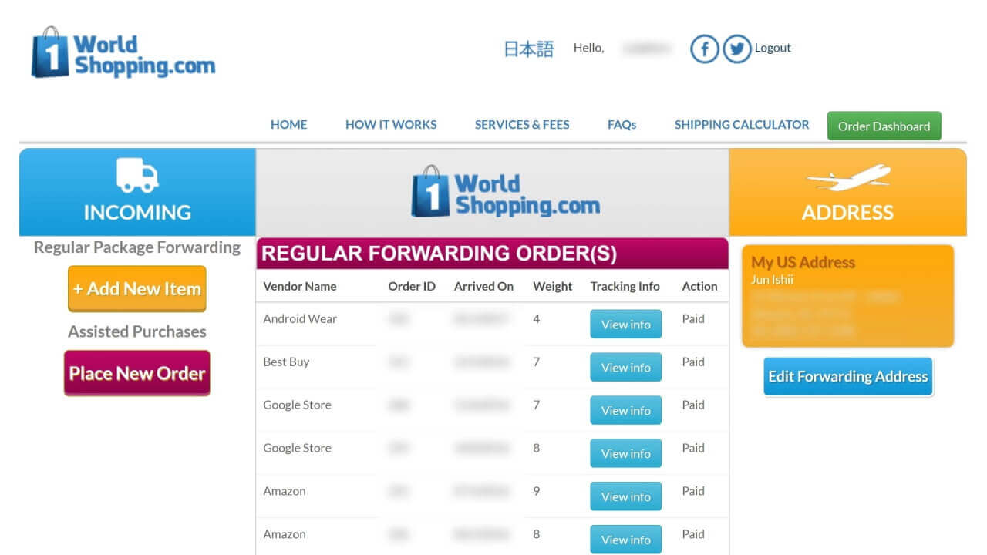Viewport: 987px width, 555px height.
Task: Switch site language to 日本語
Action: pyautogui.click(x=529, y=48)
